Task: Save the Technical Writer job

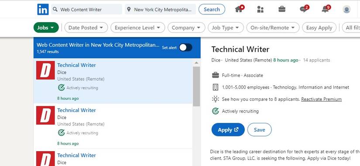Action: click(260, 130)
